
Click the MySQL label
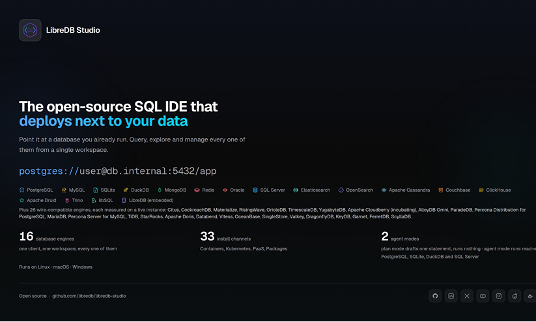pos(77,190)
